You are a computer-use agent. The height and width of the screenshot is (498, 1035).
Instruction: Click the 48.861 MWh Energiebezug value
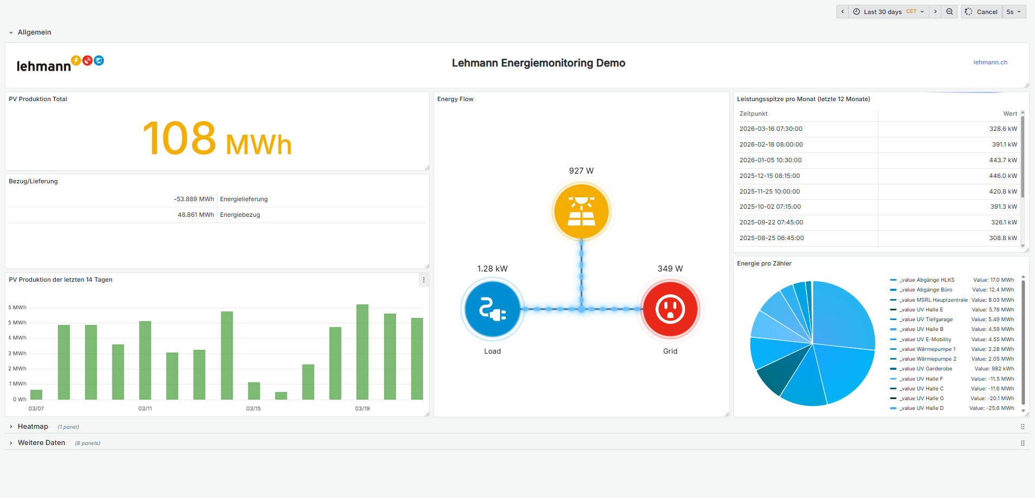pos(196,215)
